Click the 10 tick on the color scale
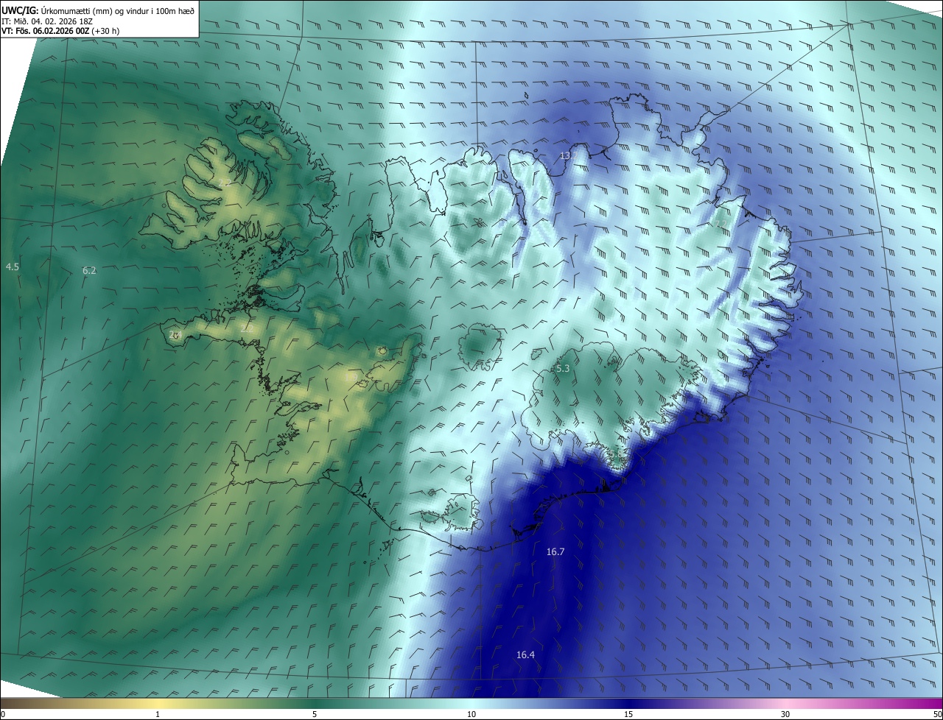943x720 pixels. [471, 715]
